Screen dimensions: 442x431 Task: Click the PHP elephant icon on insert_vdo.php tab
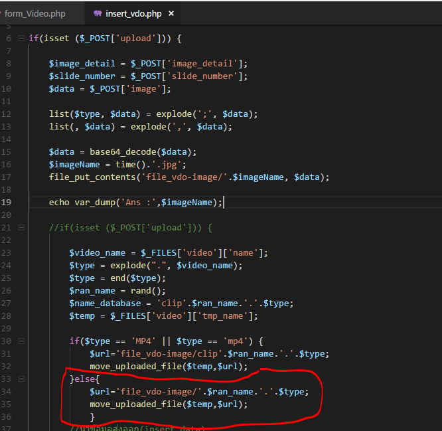coord(98,13)
